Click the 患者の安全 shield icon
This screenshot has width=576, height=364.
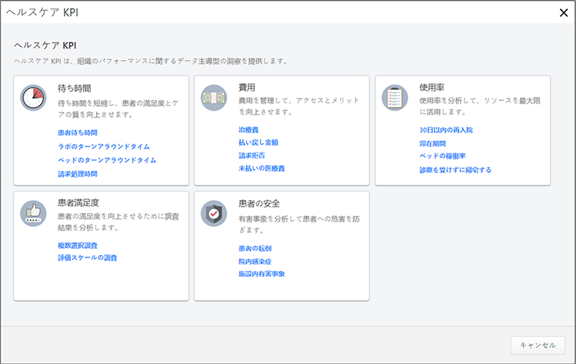coord(214,213)
